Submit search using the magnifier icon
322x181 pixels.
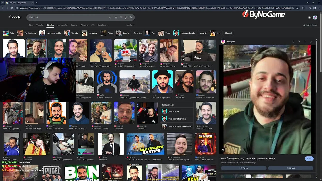pyautogui.click(x=131, y=17)
